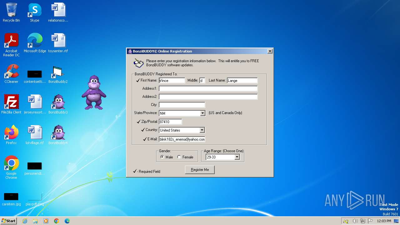Click the BonziBuddy tray icon

pos(346,221)
